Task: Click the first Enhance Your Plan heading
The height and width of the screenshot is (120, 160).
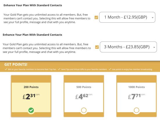Action: (x=33, y=5)
